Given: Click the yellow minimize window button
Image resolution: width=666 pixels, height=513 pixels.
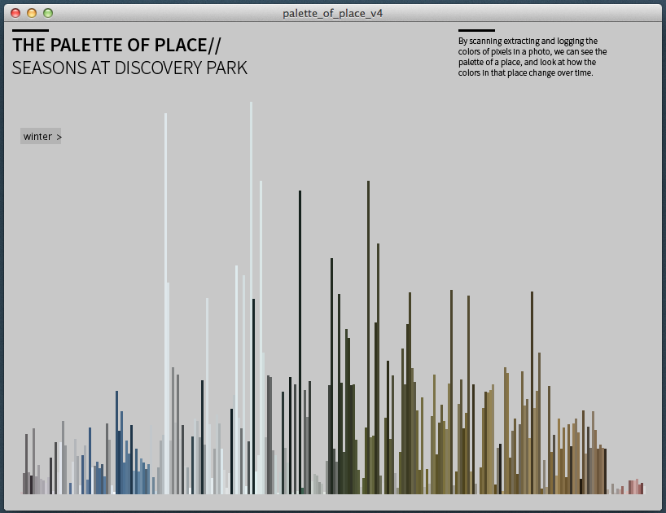Looking at the screenshot, I should click(32, 13).
